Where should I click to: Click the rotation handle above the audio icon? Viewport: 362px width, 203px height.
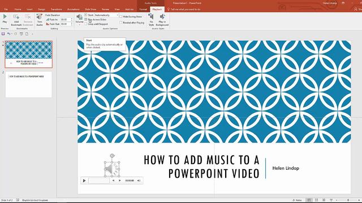tap(112, 156)
